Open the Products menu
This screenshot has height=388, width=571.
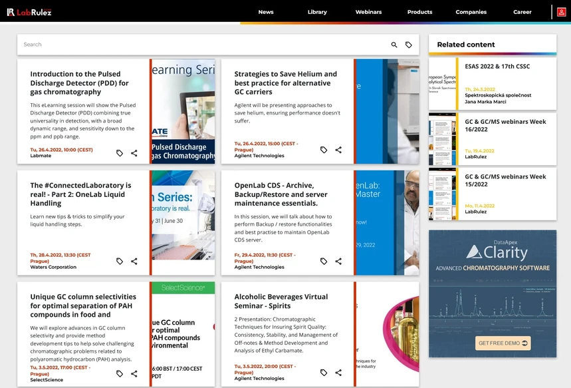(419, 12)
